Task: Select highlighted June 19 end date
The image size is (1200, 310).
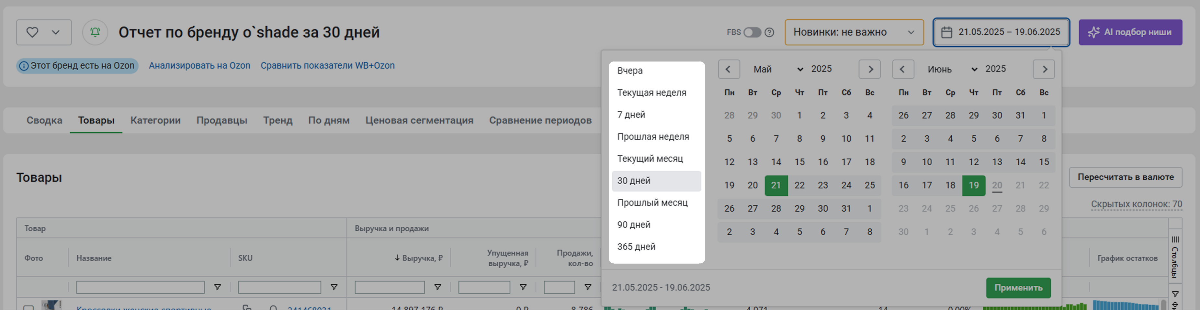Action: (974, 185)
